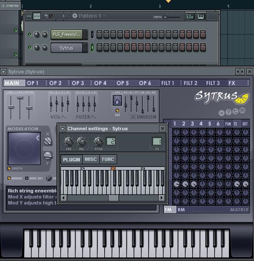Toggle the RANDOM checkbox

tap(9, 179)
